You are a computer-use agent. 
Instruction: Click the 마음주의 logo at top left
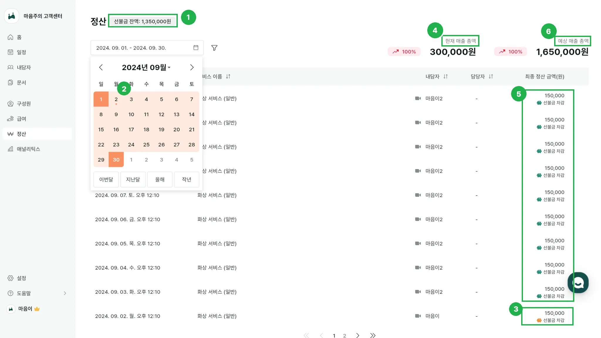coord(12,16)
